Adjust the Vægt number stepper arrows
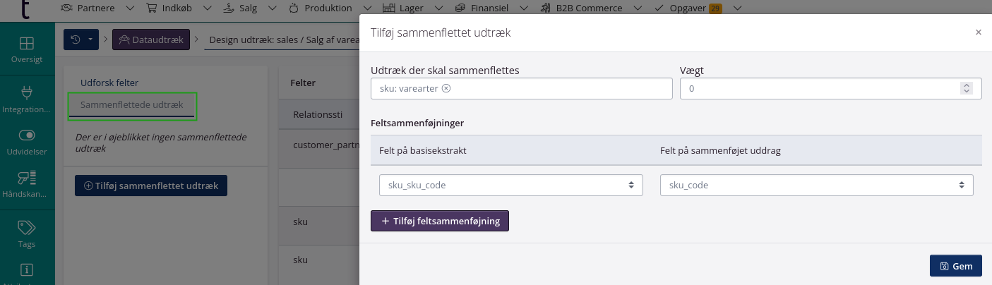Screen dimensions: 992x285 pyautogui.click(x=966, y=88)
